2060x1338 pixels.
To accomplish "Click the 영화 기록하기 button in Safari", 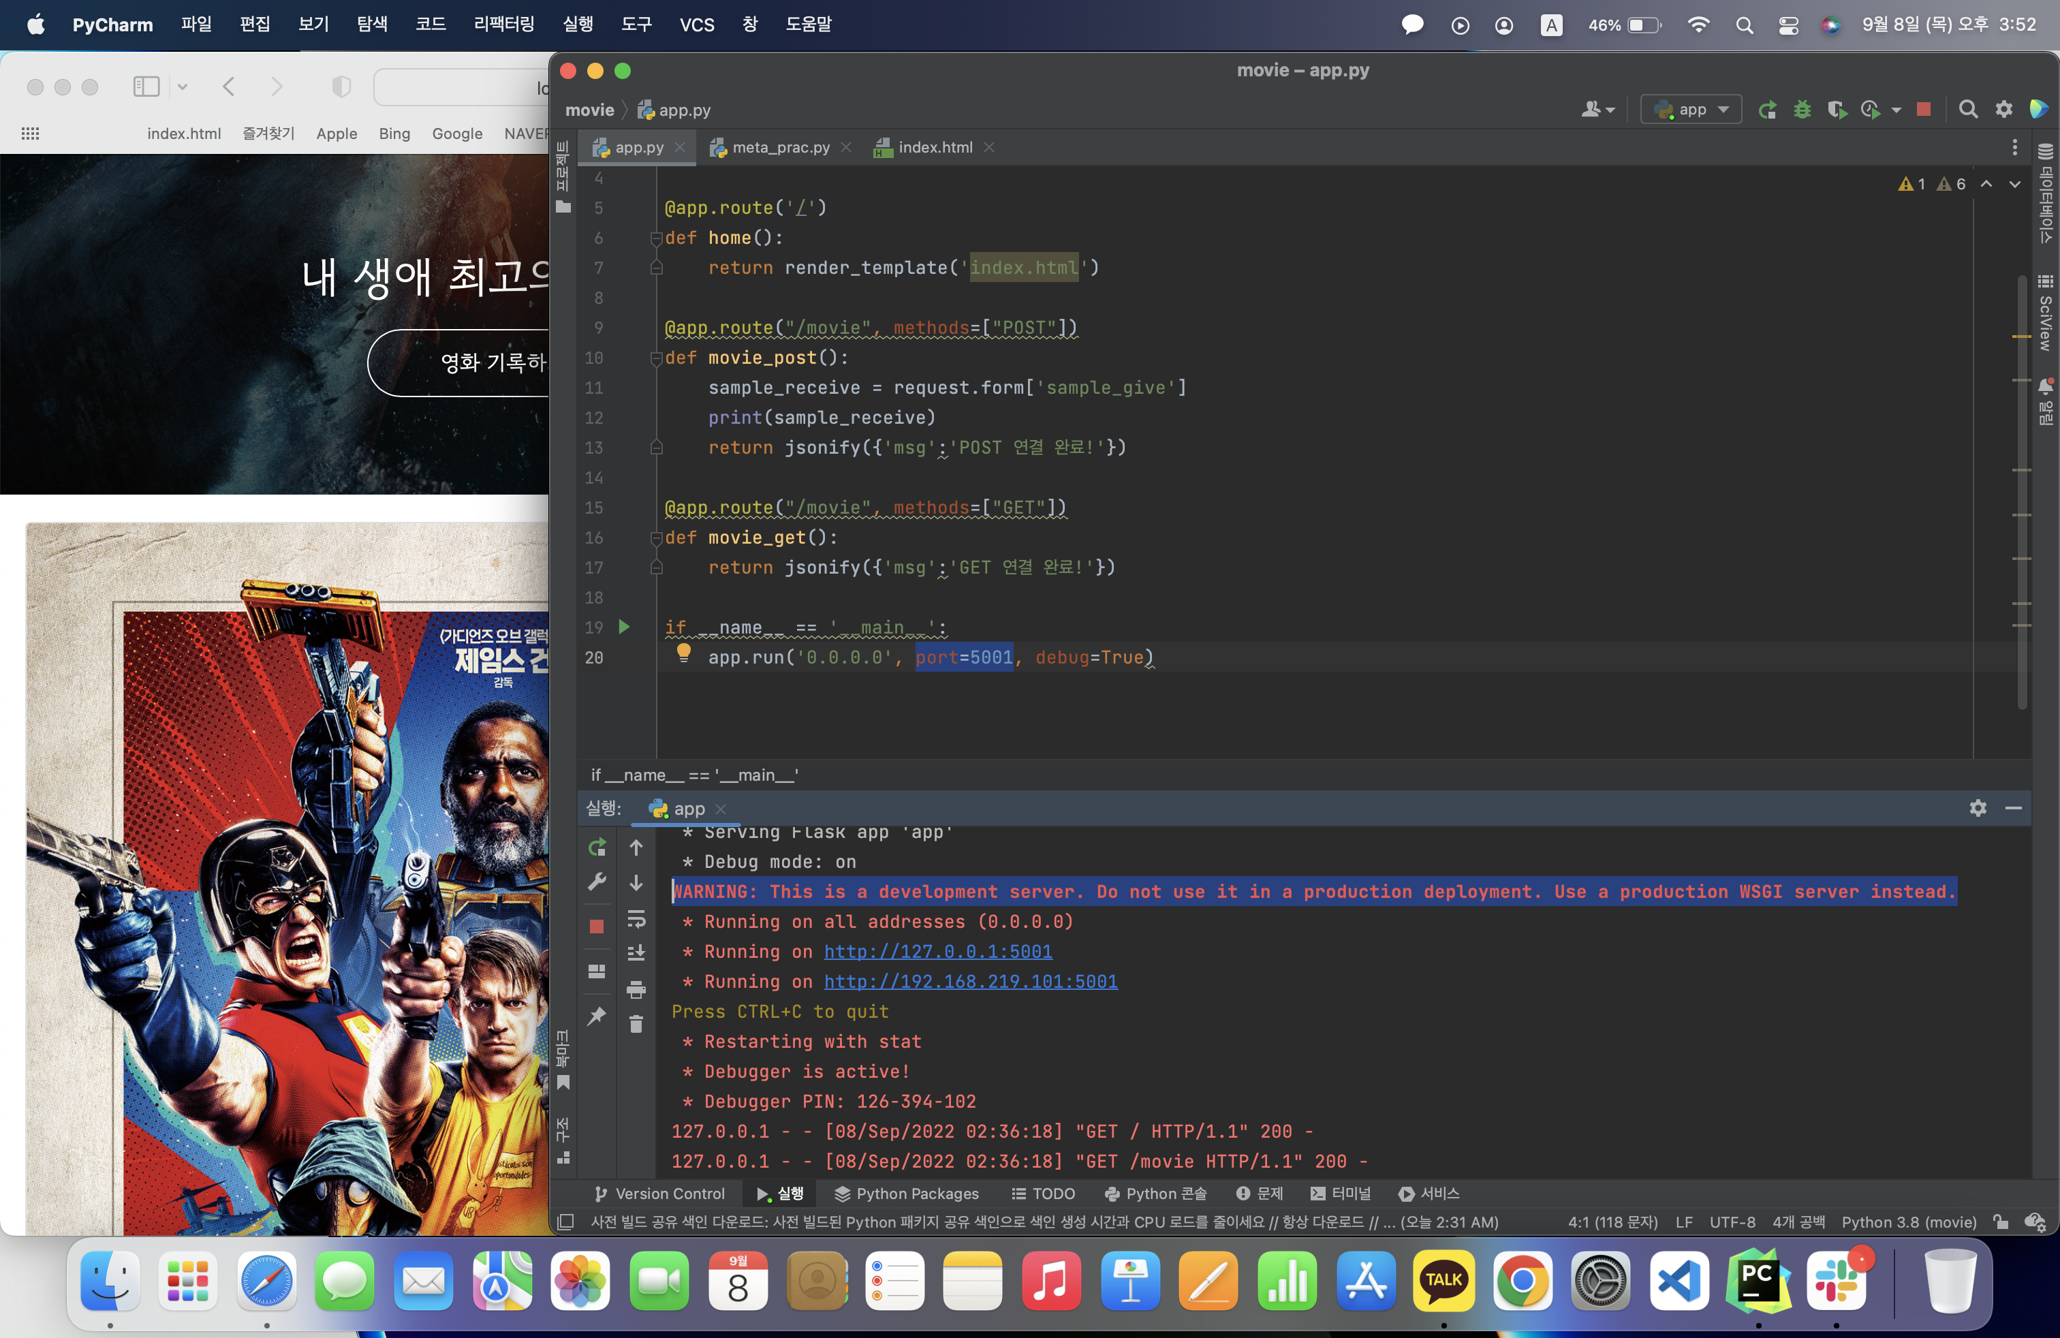I will click(458, 362).
